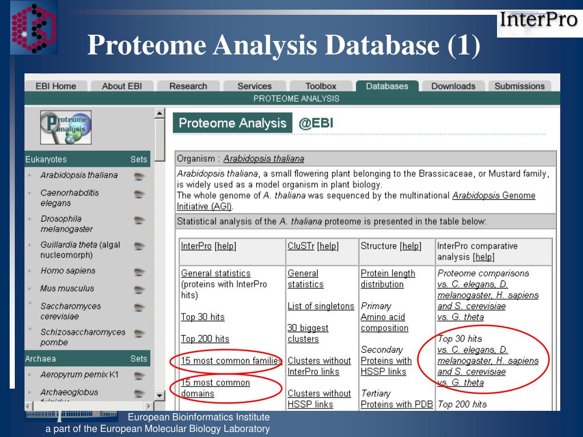Image resolution: width=583 pixels, height=437 pixels.
Task: Open help link next to CluSTr
Action: (327, 246)
